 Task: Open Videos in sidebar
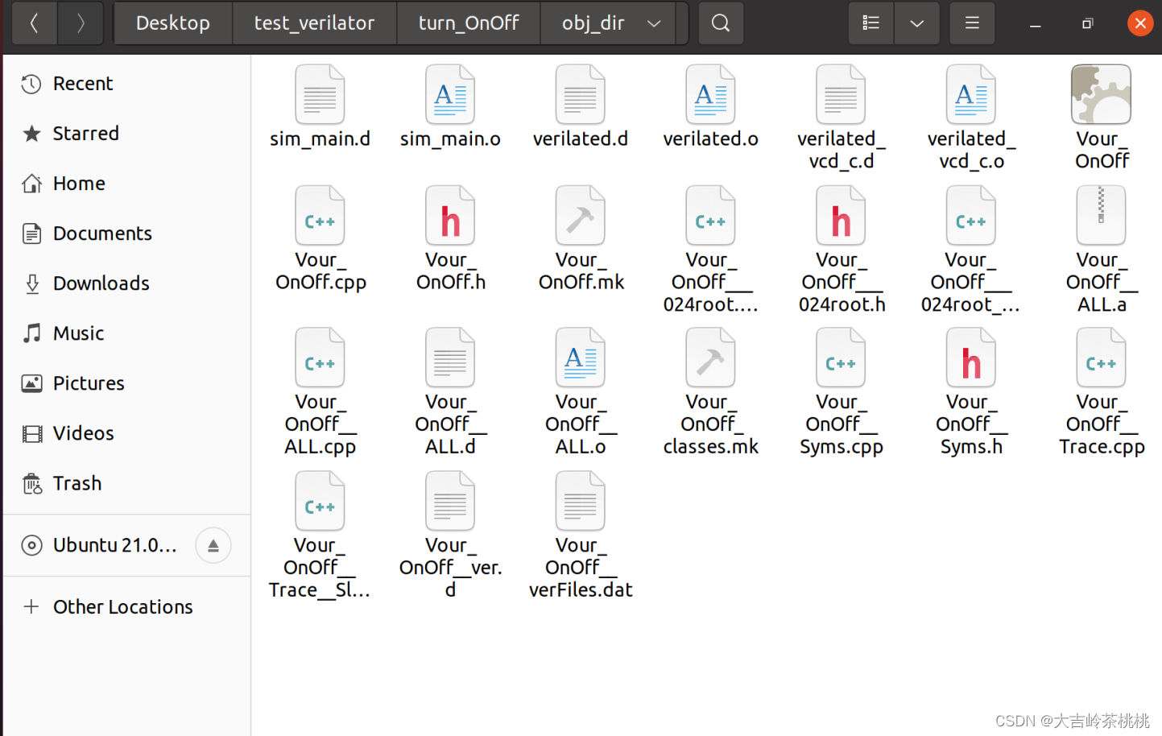coord(127,433)
